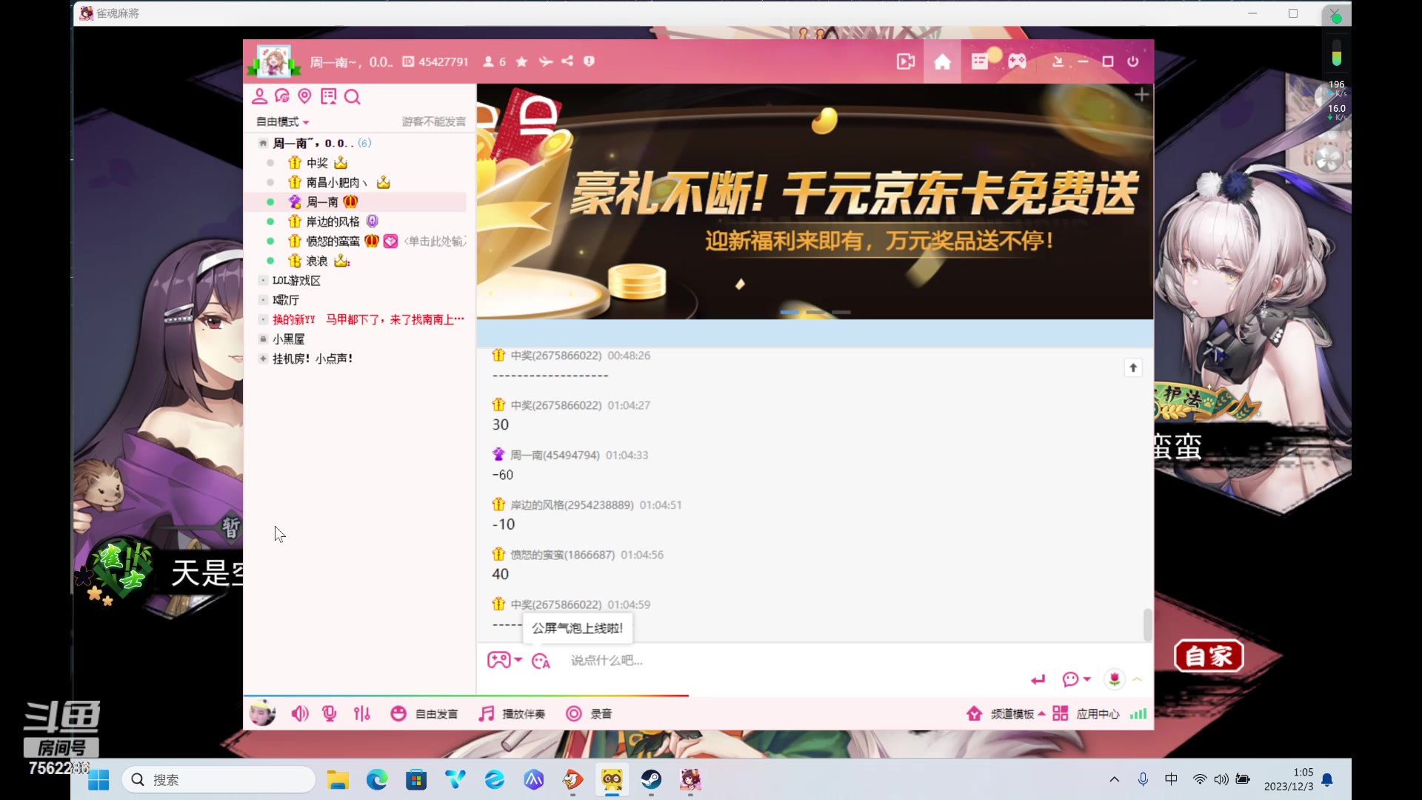1422x800 pixels.
Task: Open the member list person icon
Action: 259,96
